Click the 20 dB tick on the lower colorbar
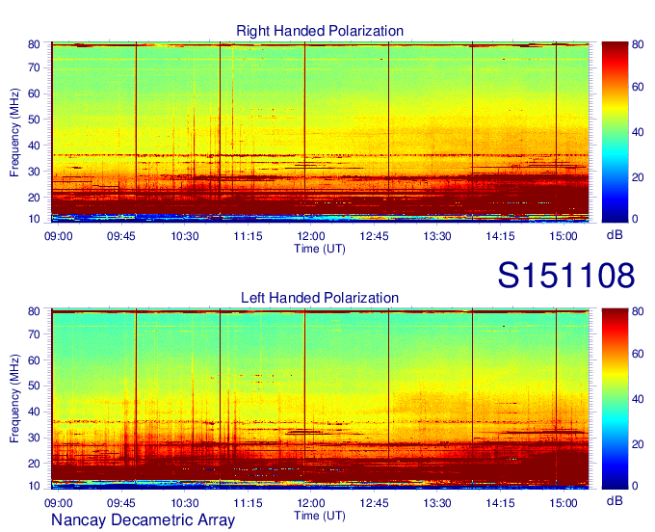The width and height of the screenshot is (655, 532). tap(638, 444)
